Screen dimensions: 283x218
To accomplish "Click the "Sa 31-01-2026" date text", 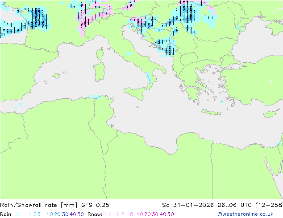I will coord(188,205).
